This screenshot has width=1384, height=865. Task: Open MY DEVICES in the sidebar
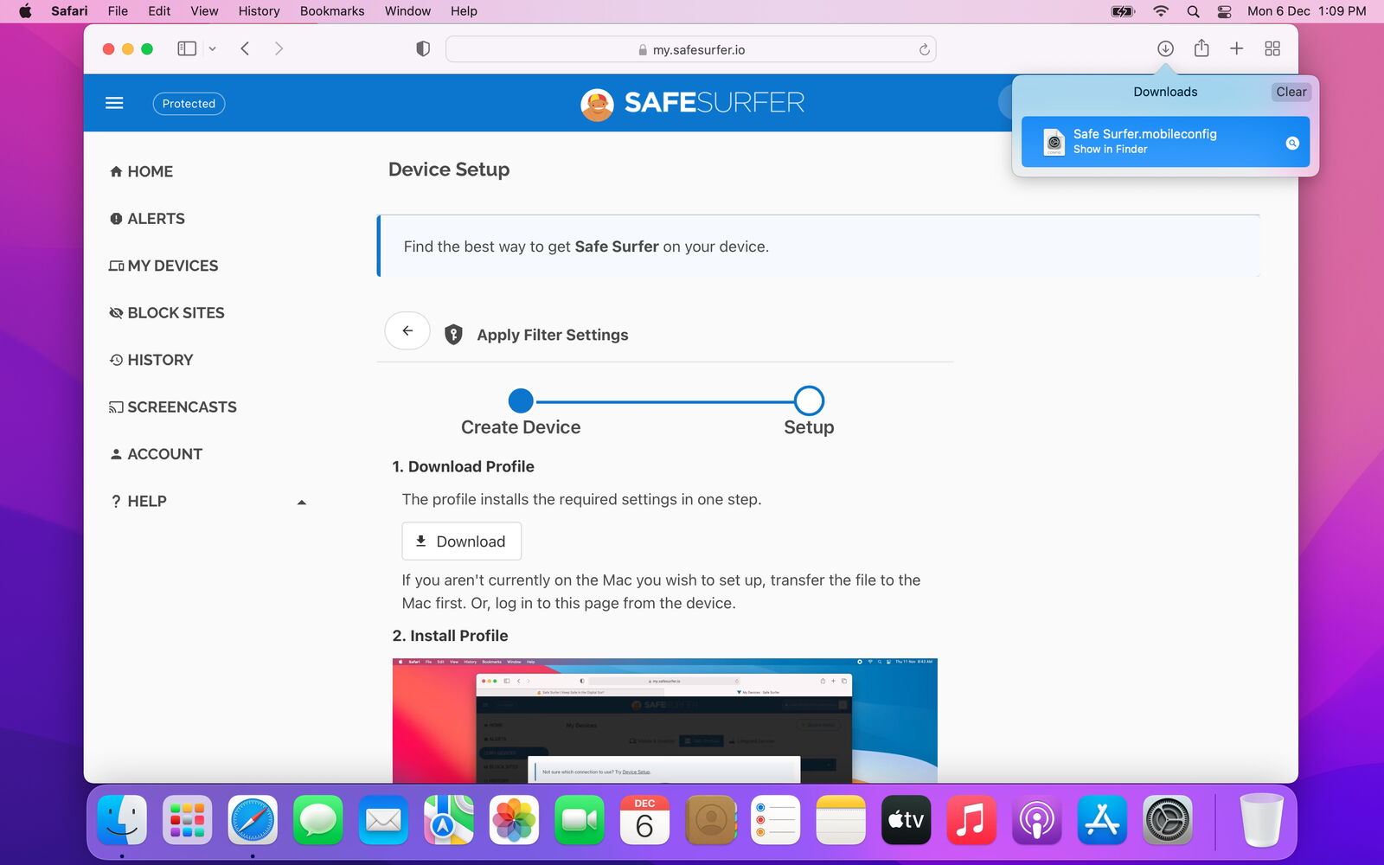163,266
